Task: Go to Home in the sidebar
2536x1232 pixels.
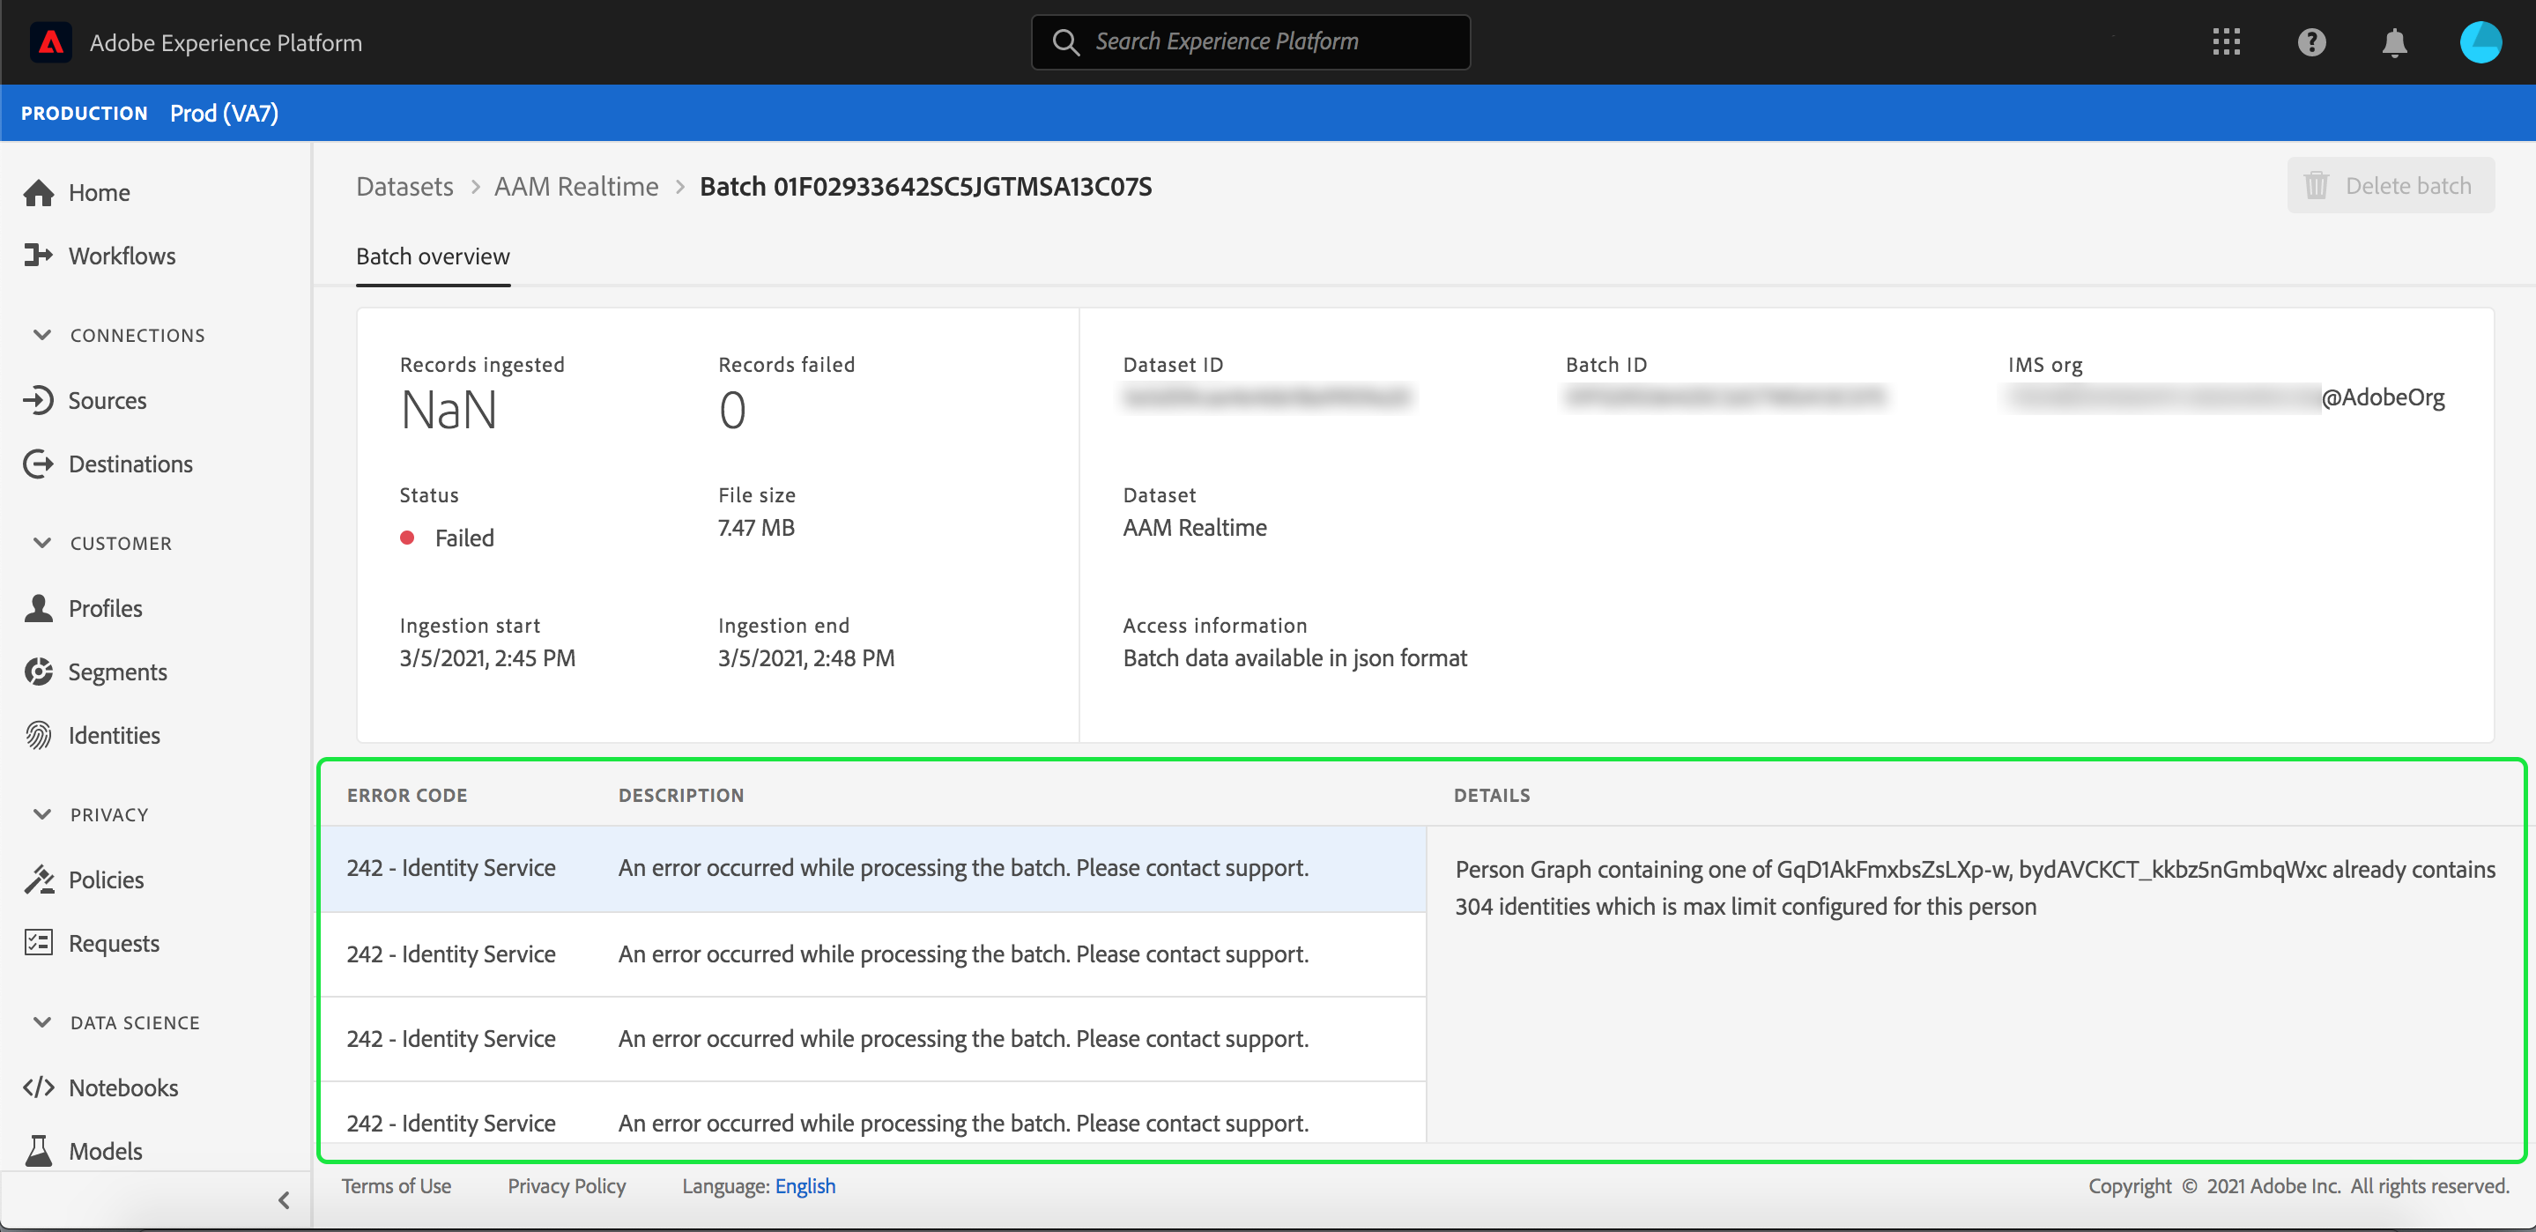Action: [x=99, y=193]
